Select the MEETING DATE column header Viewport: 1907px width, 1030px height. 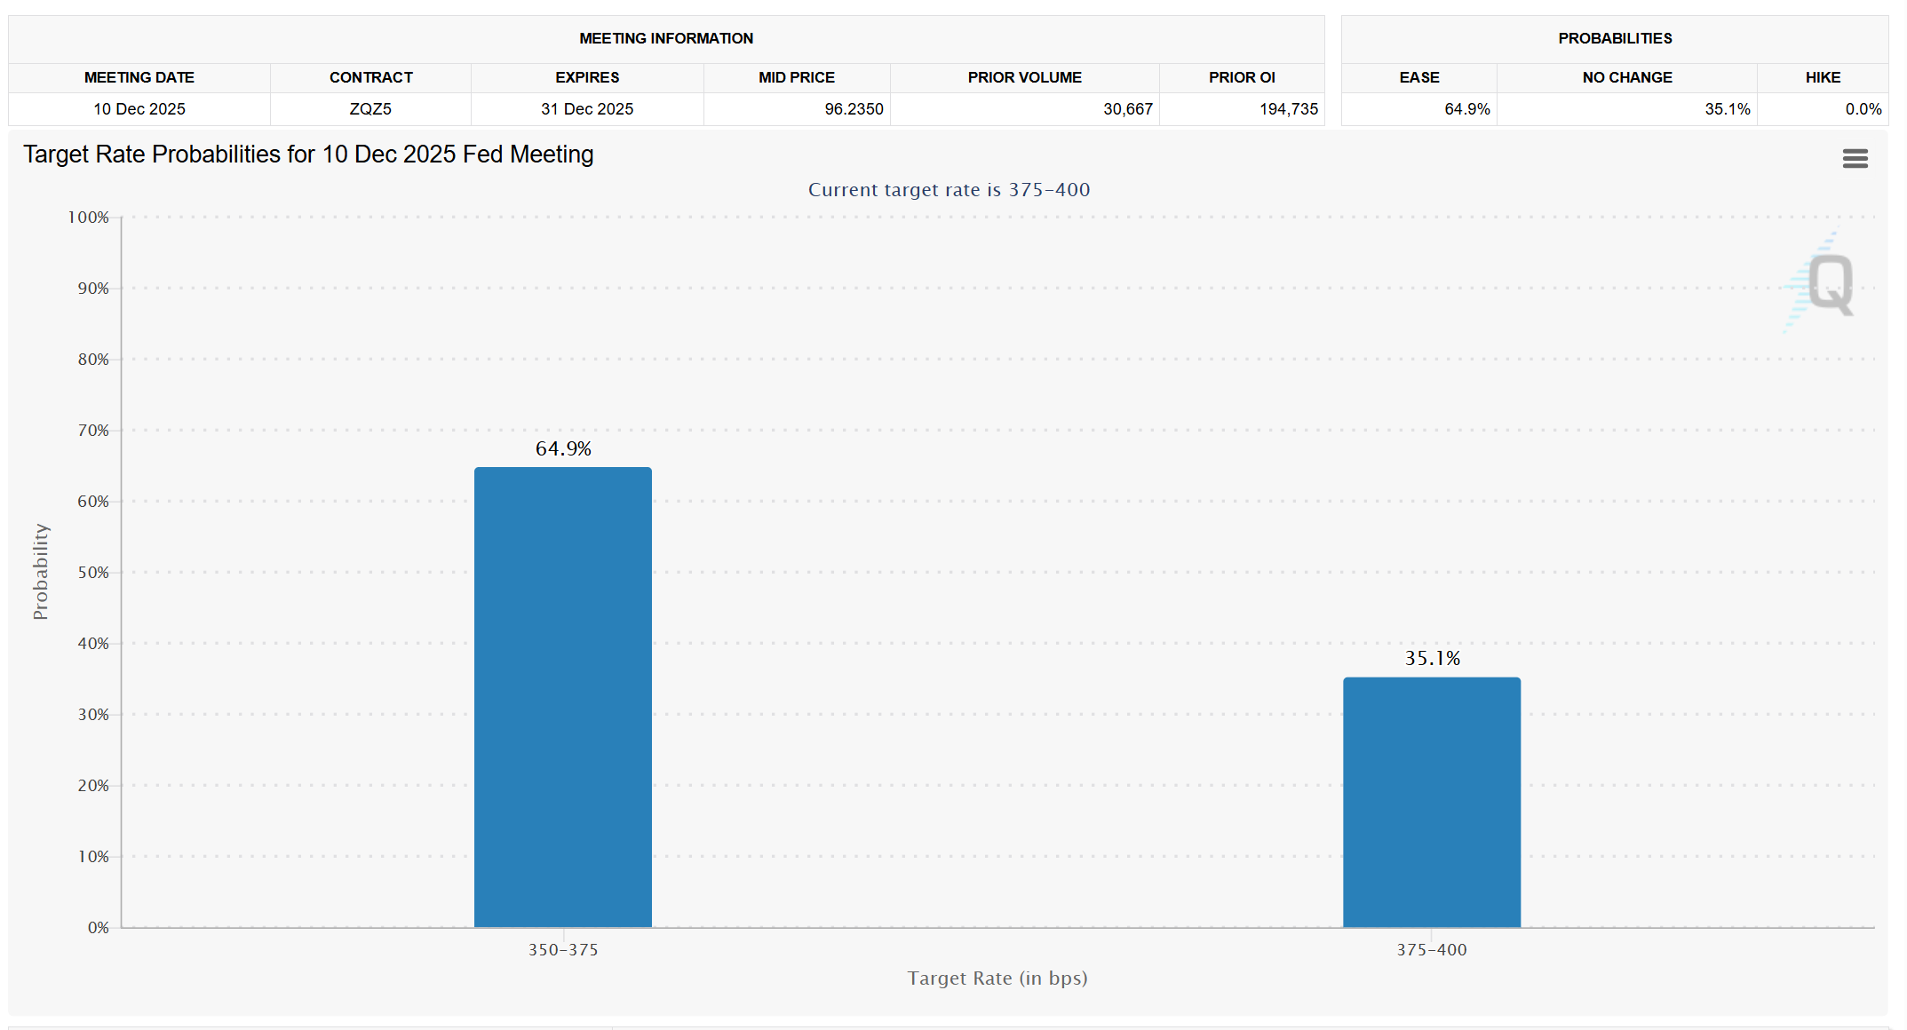(x=139, y=77)
